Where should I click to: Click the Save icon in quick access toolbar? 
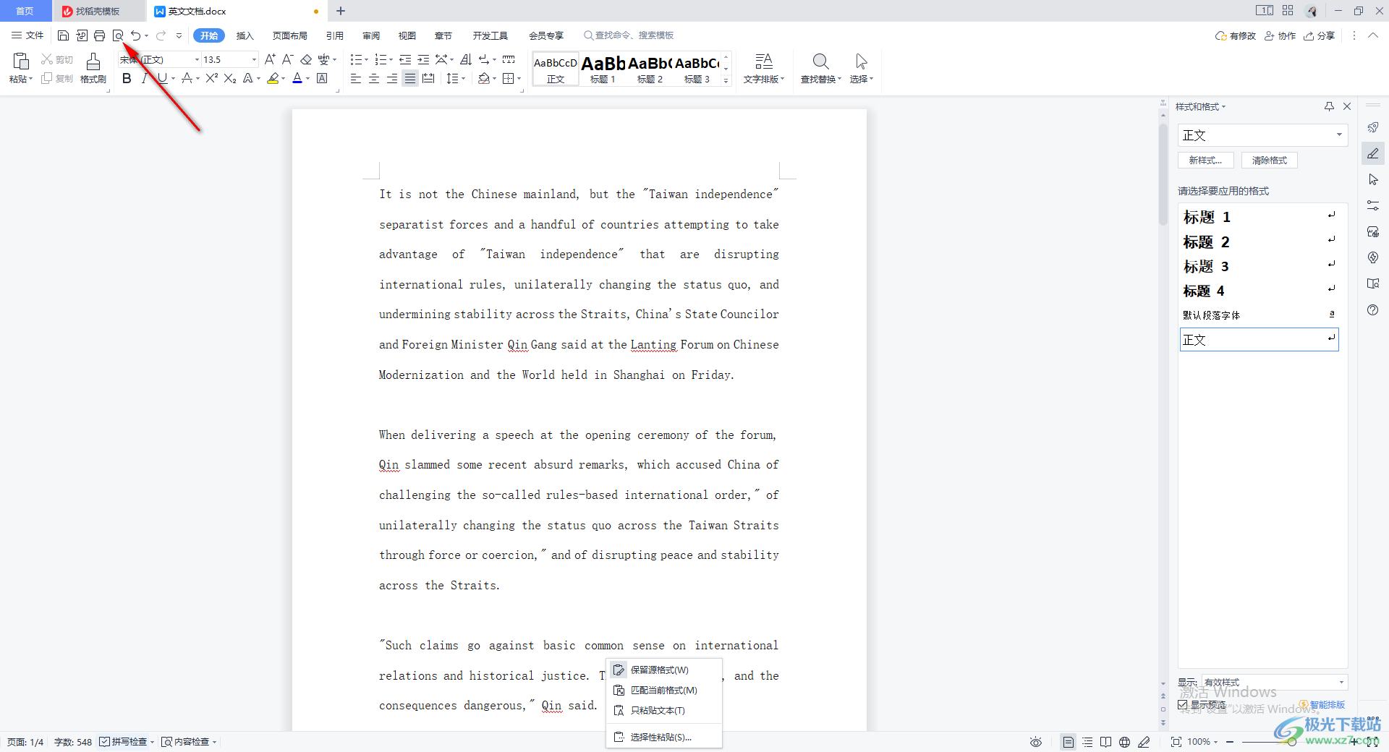pyautogui.click(x=64, y=35)
